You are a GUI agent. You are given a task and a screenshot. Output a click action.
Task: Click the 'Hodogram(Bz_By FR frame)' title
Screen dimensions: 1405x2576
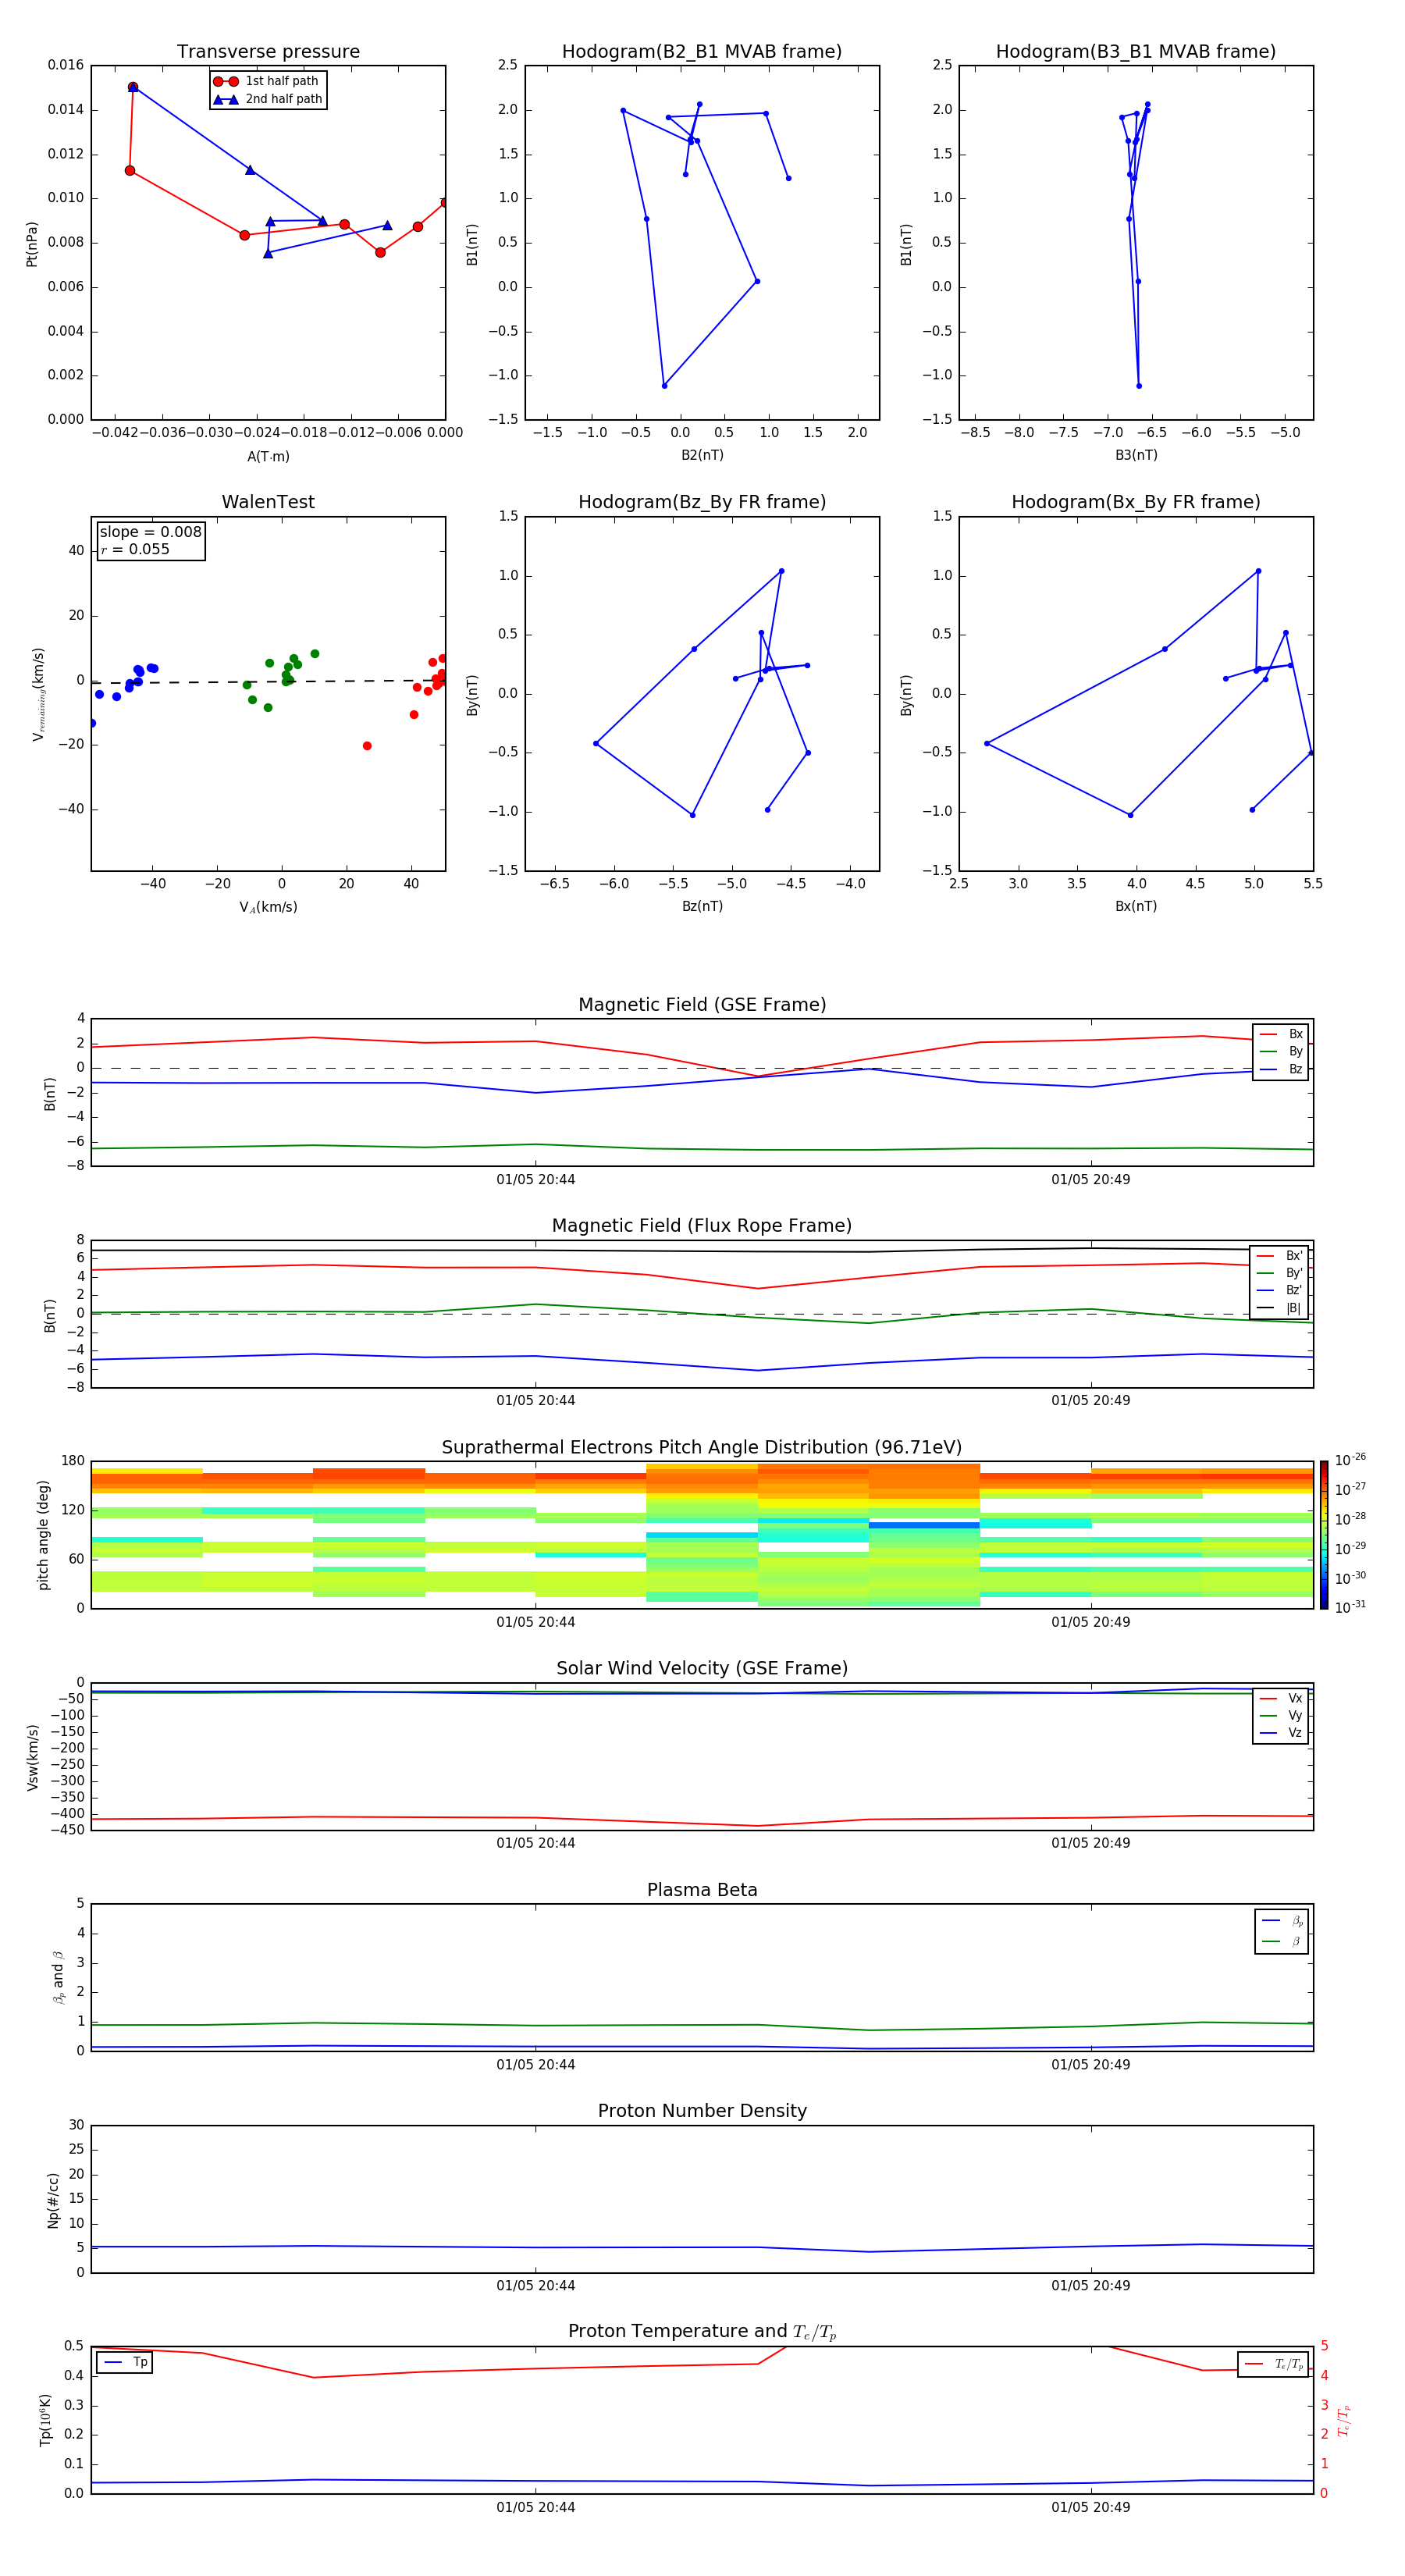(x=702, y=502)
